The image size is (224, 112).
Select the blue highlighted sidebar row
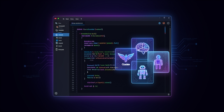(61, 35)
